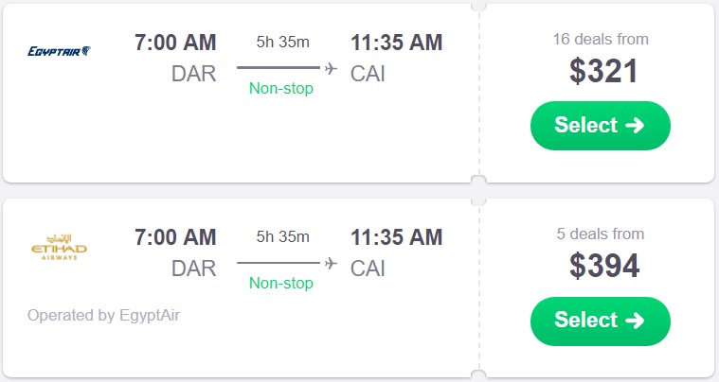
Task: Click the 5h 35m duration on the EgyptAir flight
Action: pyautogui.click(x=282, y=42)
